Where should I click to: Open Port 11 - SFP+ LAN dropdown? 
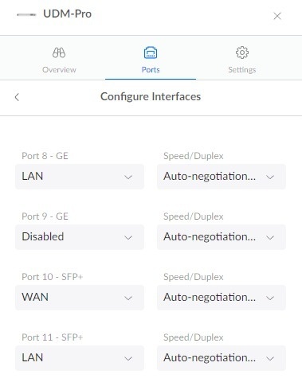(80, 358)
